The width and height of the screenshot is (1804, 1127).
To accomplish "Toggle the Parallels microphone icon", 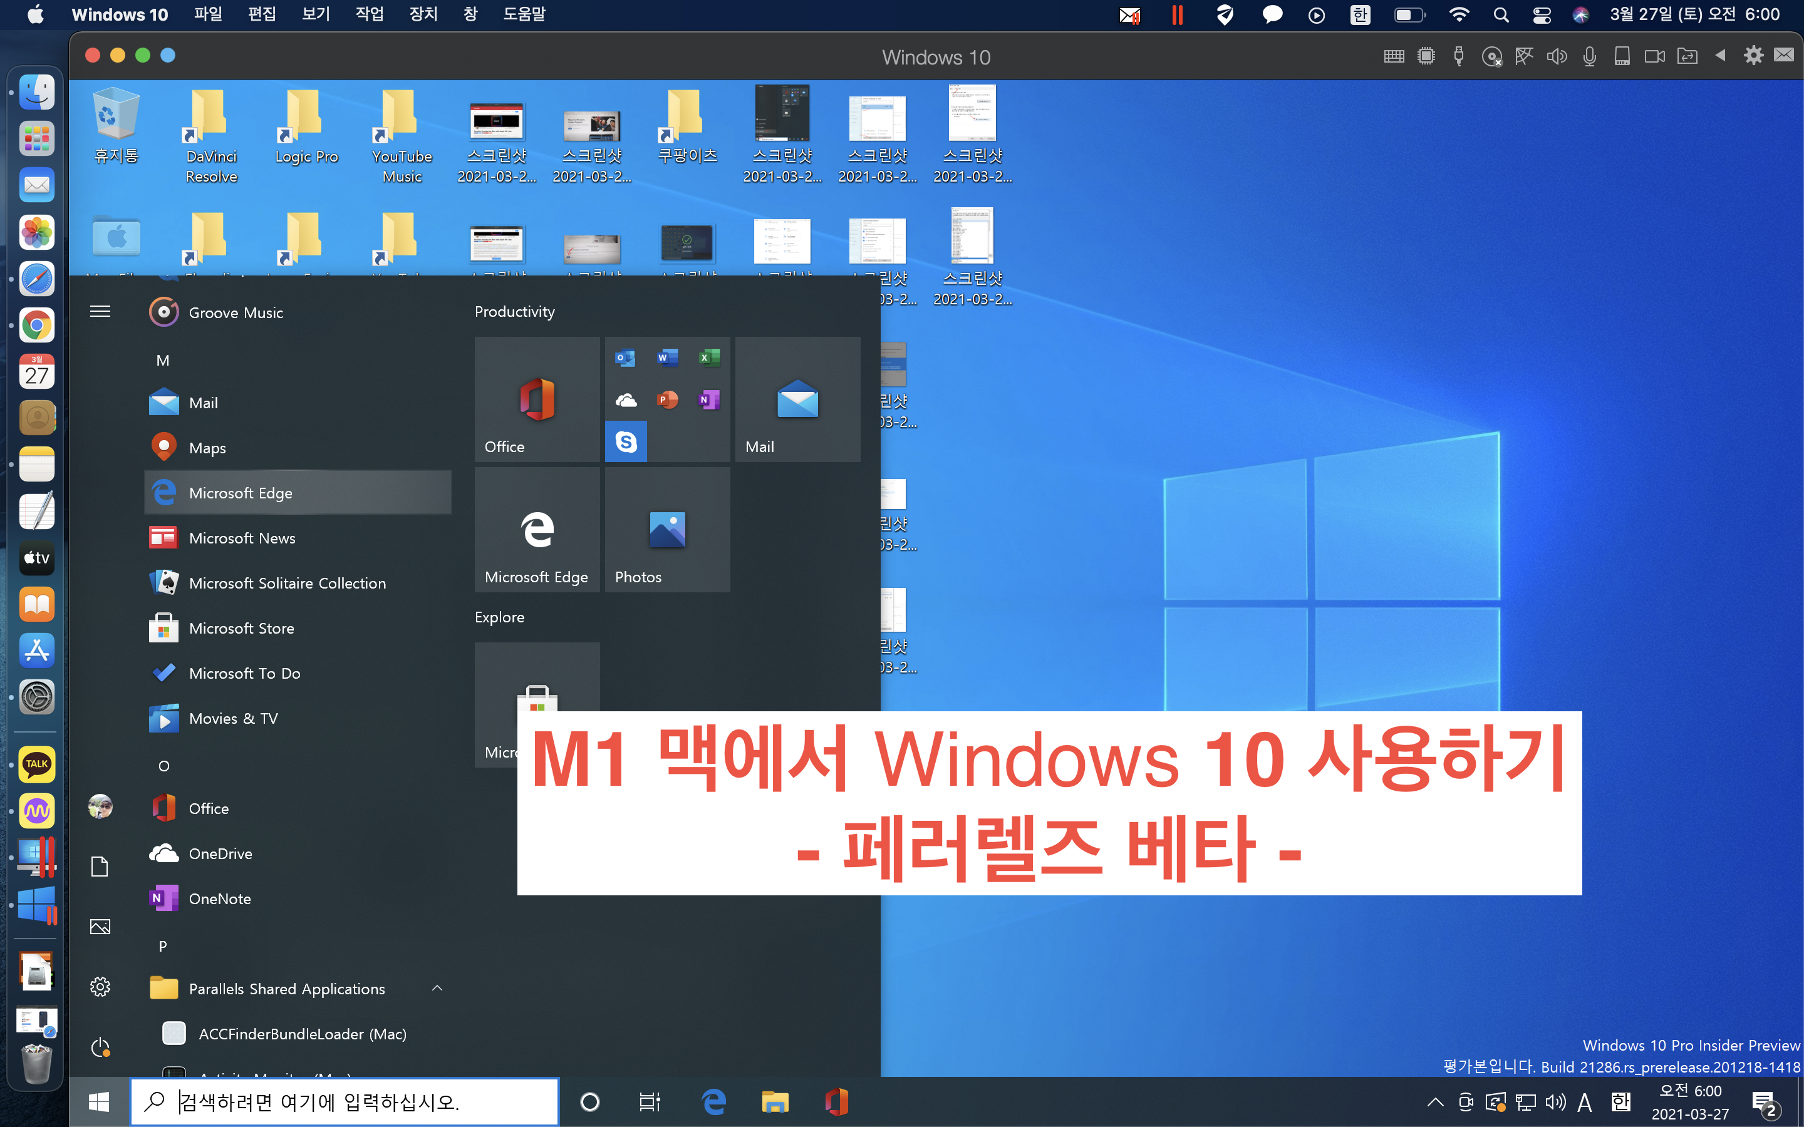I will [x=1589, y=56].
